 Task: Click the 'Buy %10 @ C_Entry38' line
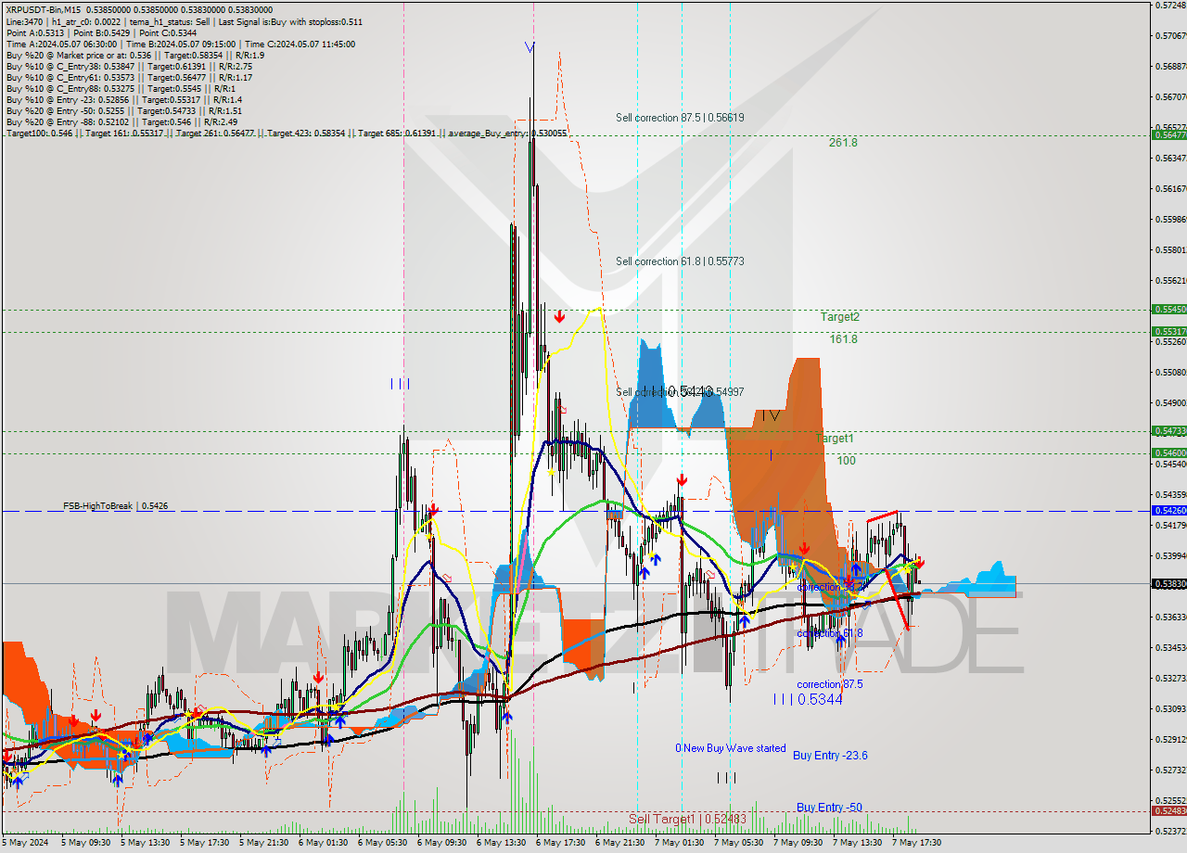point(128,66)
